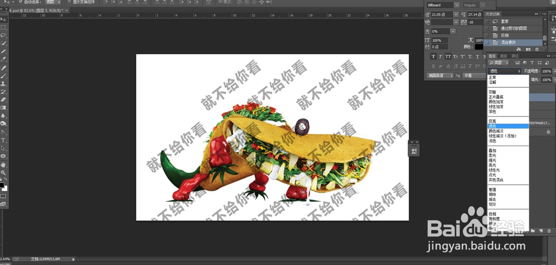Click the type layer filter icon in Layers panel
This screenshot has height=265, width=556.
(x=532, y=63)
